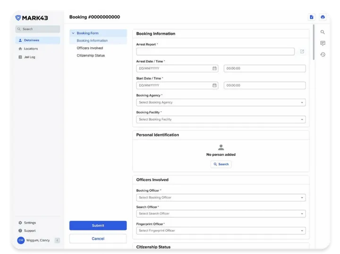Click the Detainees person icon
Image resolution: width=340 pixels, height=254 pixels.
[20, 40]
